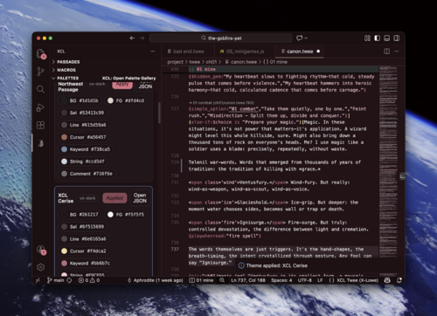
Task: Open the canon.twee breadcrumb
Action: coord(240,62)
